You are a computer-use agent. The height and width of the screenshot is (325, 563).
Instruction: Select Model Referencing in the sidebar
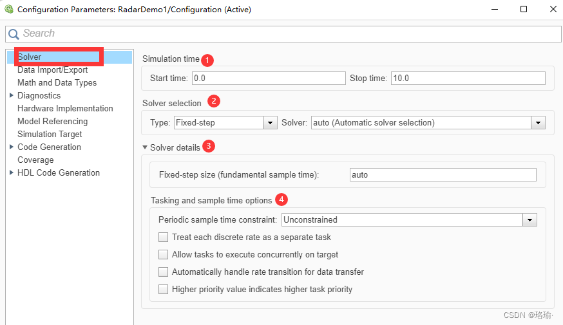tap(52, 122)
